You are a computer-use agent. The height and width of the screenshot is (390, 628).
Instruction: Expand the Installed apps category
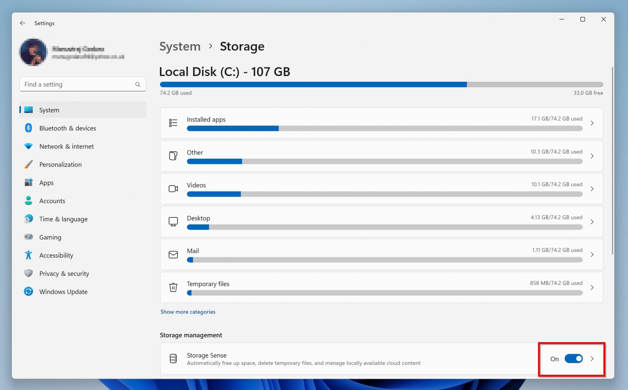(x=592, y=123)
